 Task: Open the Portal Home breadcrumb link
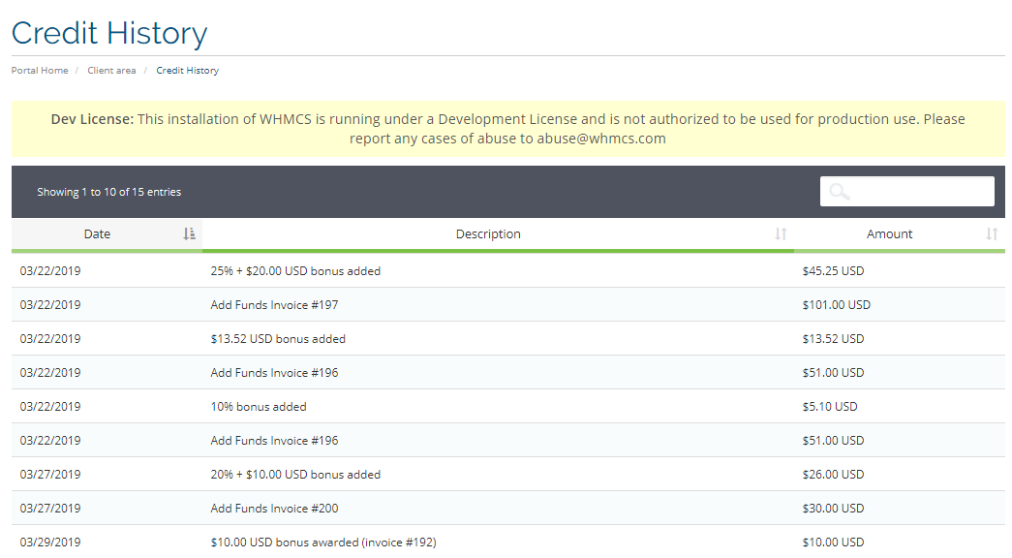pyautogui.click(x=40, y=71)
